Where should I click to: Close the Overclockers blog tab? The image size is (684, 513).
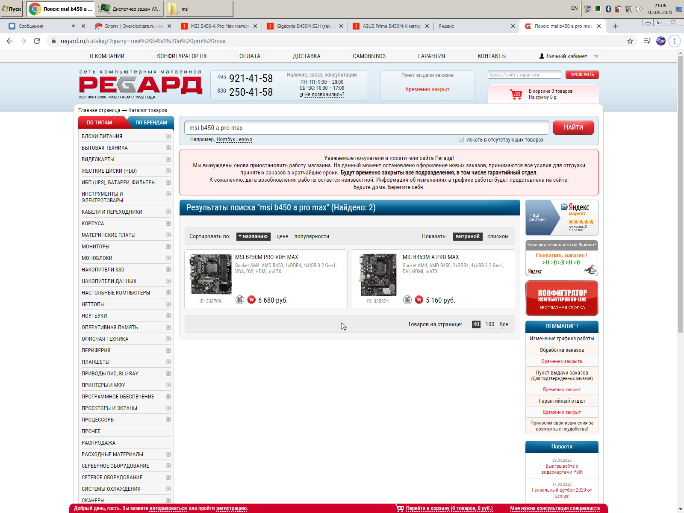[169, 26]
